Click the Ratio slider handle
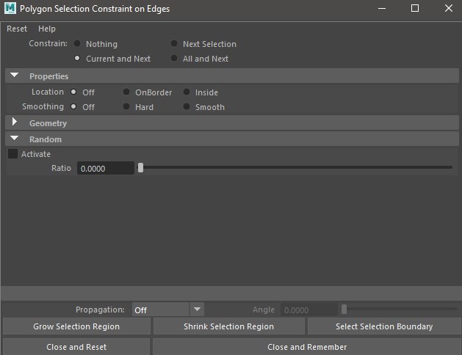The height and width of the screenshot is (355, 462). [x=140, y=168]
